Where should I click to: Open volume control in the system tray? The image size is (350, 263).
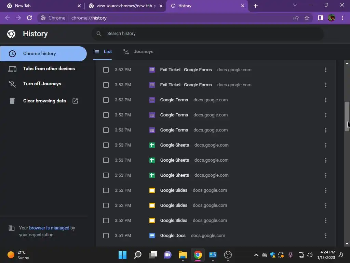[310, 255]
